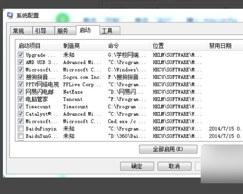This screenshot has height=194, width=243.
Task: Click the Tencent manufacturer cell
Action: [x=73, y=99]
